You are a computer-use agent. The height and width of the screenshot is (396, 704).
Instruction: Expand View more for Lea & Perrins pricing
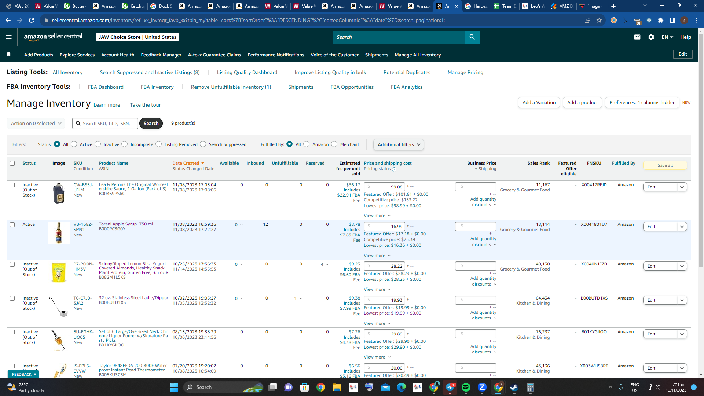pos(377,216)
